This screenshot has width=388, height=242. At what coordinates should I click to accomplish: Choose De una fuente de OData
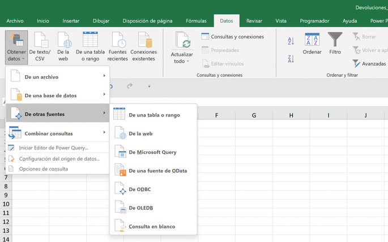coord(154,170)
